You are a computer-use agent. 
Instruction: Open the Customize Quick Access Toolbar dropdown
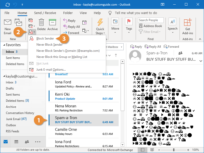point(22,5)
